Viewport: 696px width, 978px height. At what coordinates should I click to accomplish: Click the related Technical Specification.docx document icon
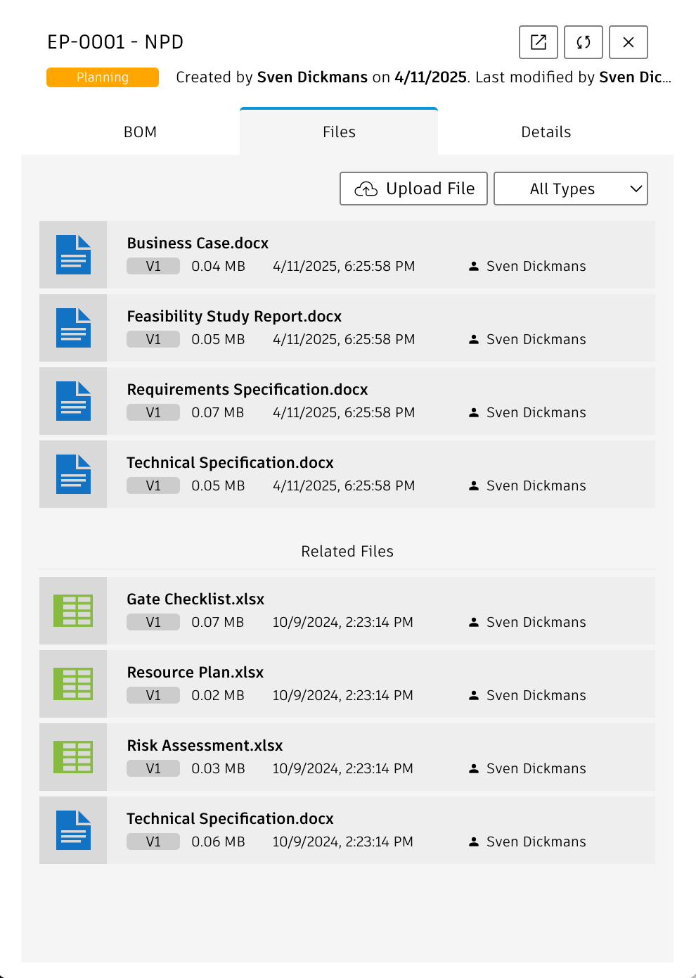point(73,830)
